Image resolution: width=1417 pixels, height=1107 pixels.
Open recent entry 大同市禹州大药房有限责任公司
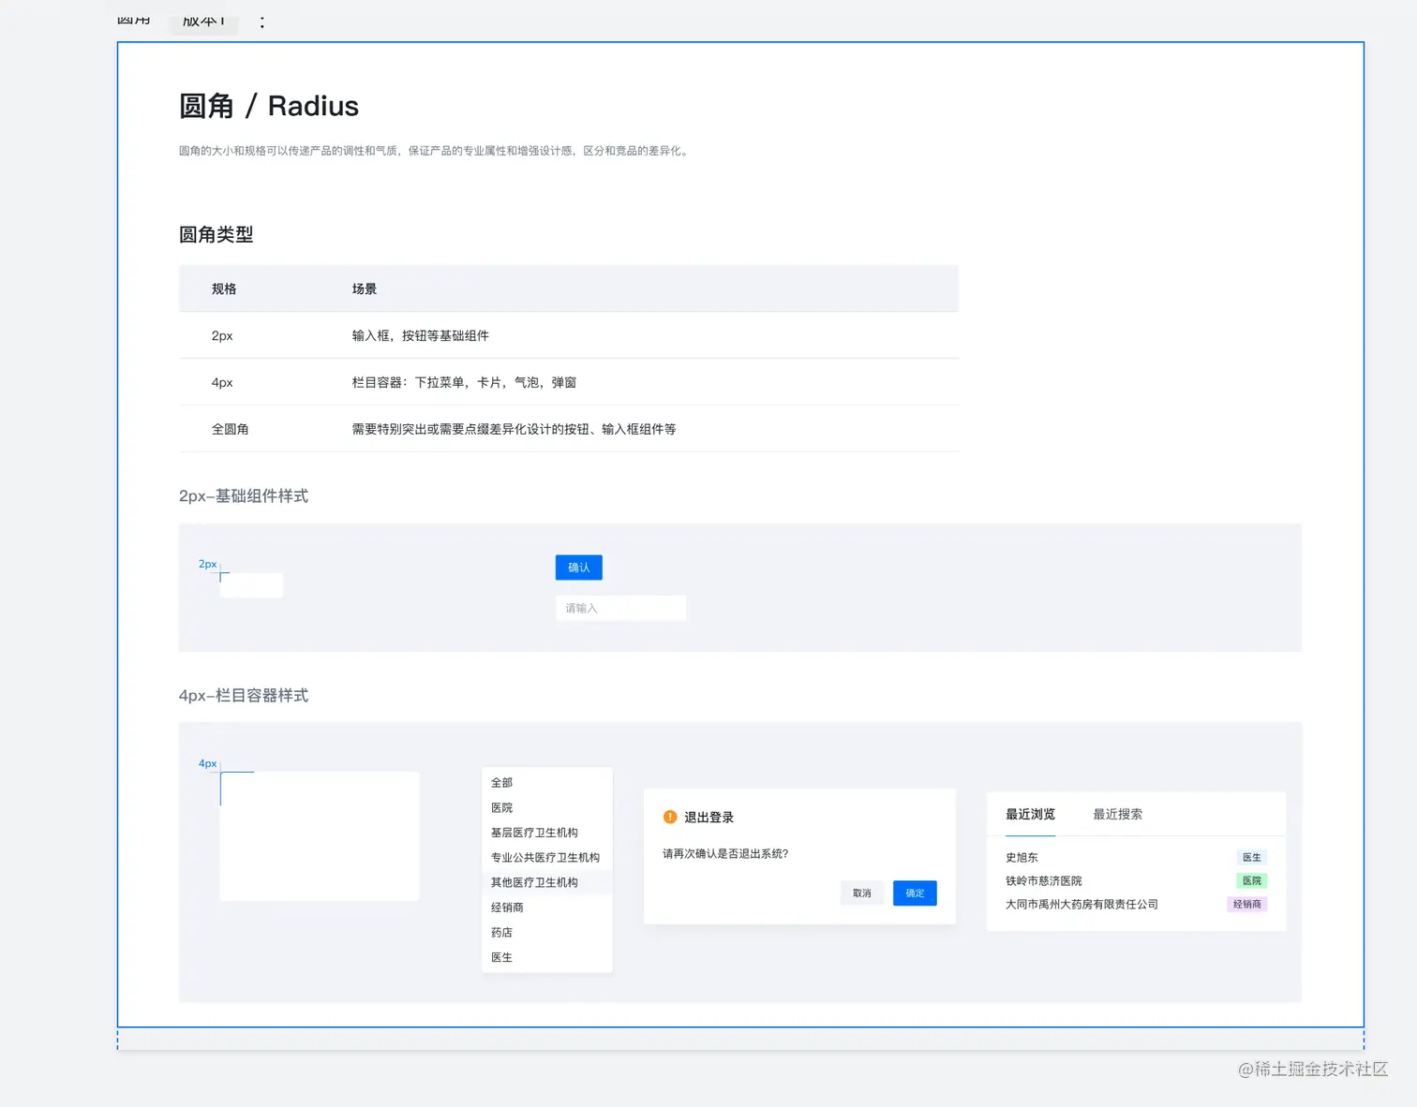point(1081,904)
